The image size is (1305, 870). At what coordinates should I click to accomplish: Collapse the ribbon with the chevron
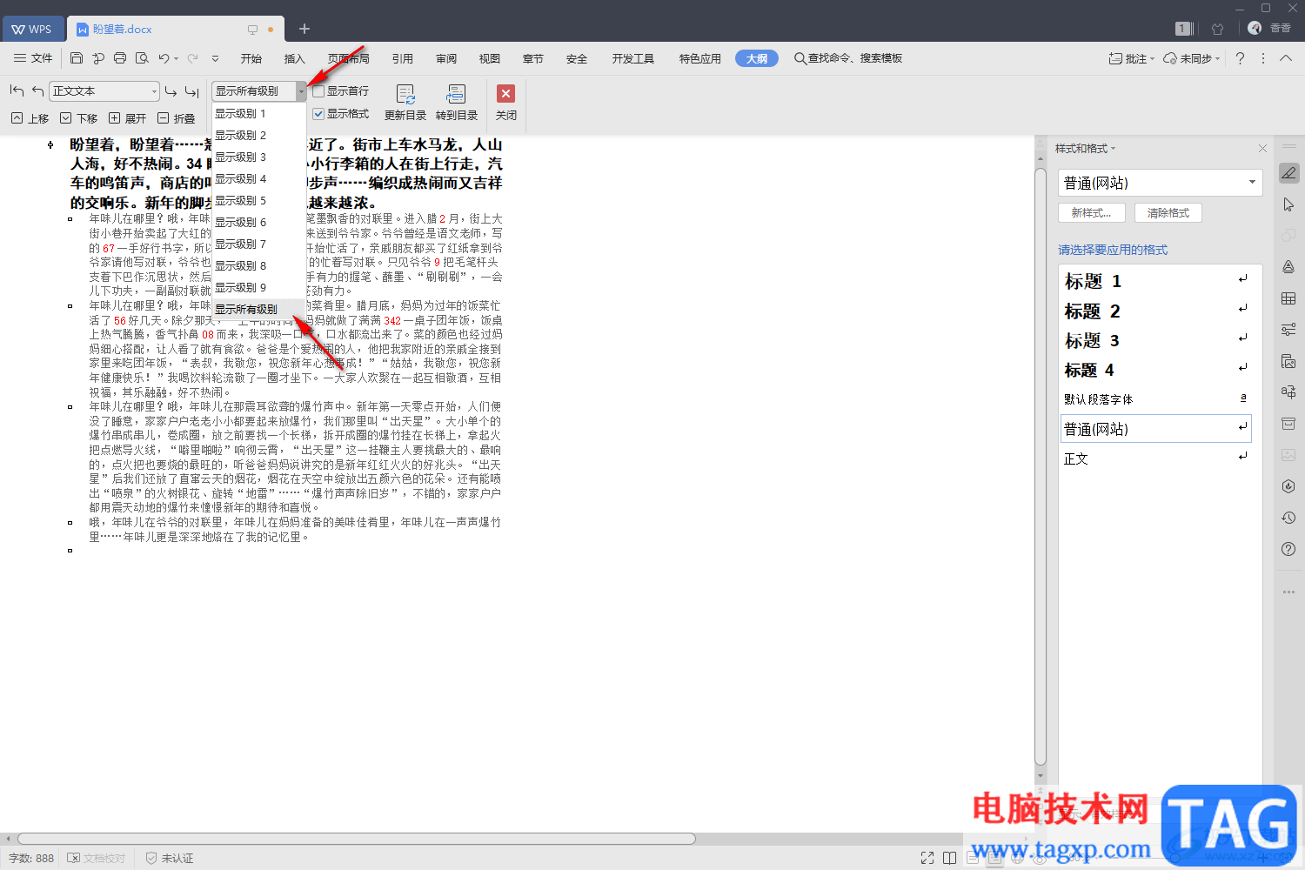pyautogui.click(x=1286, y=58)
